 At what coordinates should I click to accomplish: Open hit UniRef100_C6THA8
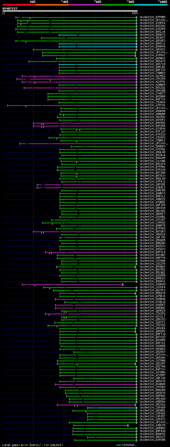click(152, 261)
